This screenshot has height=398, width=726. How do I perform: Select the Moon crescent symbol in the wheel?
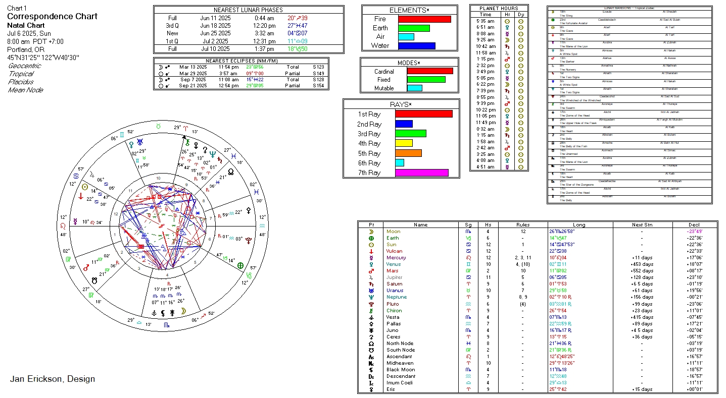(x=183, y=311)
